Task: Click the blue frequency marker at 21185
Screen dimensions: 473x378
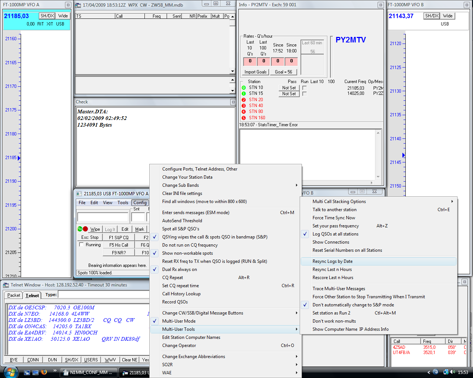Action: (x=19, y=158)
